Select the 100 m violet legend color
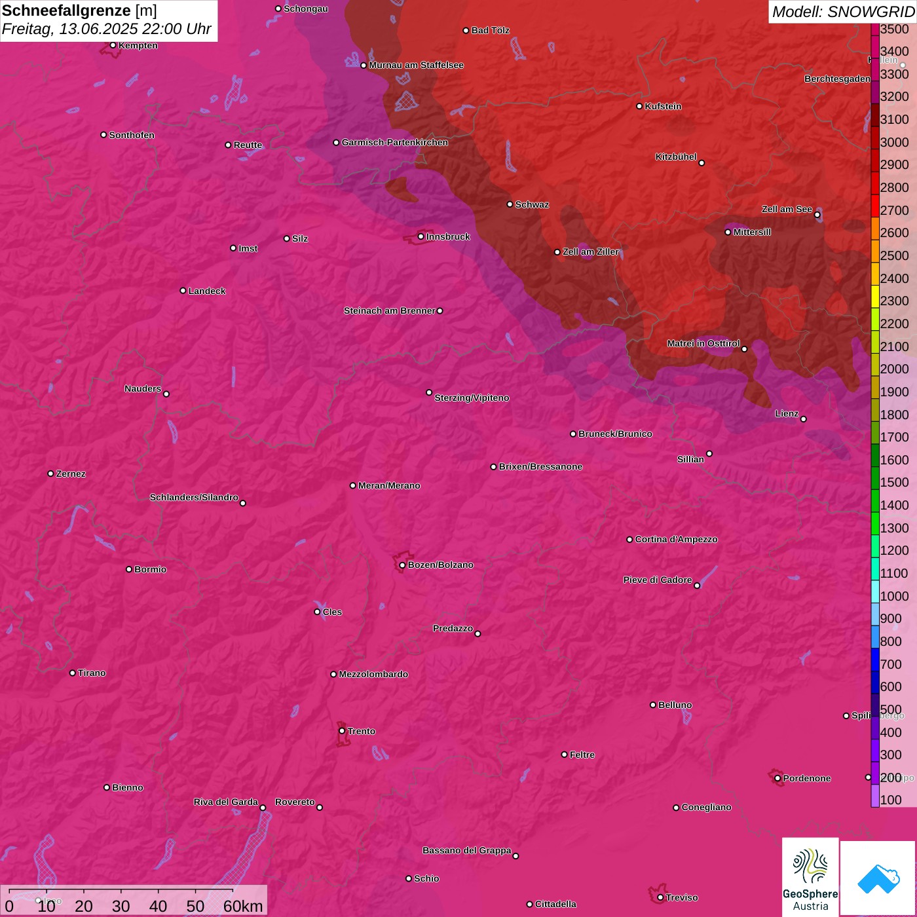 point(875,795)
